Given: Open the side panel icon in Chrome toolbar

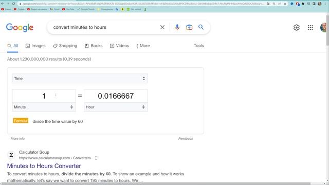Looking at the screenshot, I should pyautogui.click(x=314, y=4).
